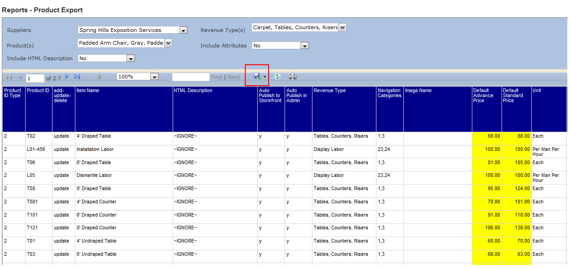This screenshot has height=269, width=571.
Task: Click the back to parent report arrow
Action: pos(99,77)
